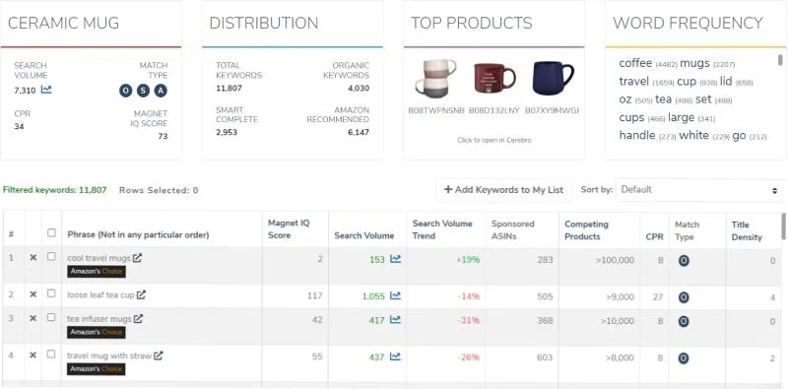Click the A match type badge in summary
This screenshot has height=389, width=788.
coord(161,91)
